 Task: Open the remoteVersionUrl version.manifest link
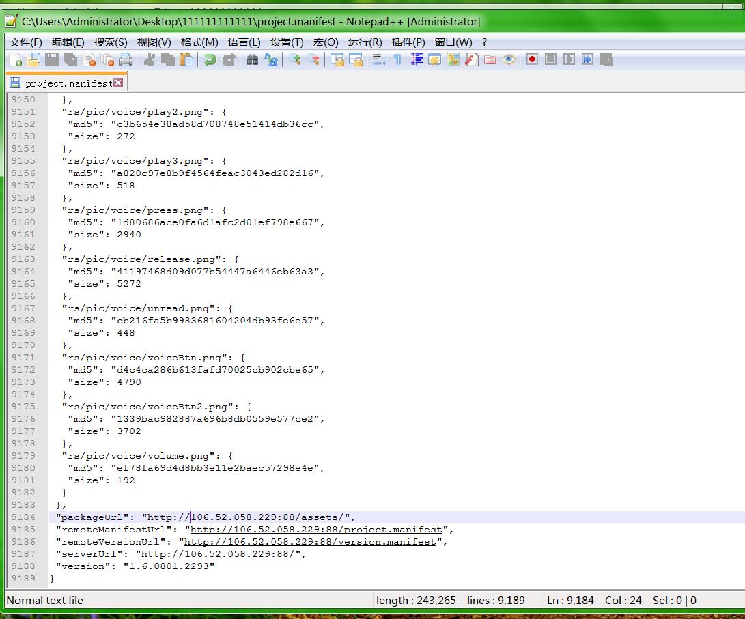(310, 542)
